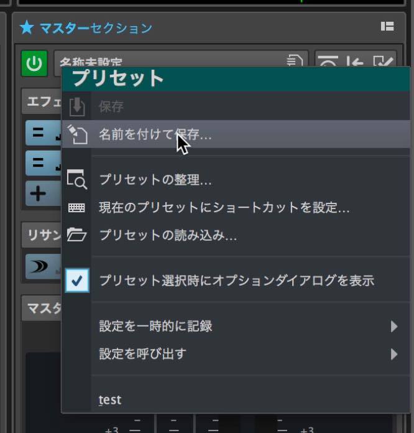This screenshot has height=433, width=414.
Task: Click the save disk arrow icon
Action: coord(77,106)
